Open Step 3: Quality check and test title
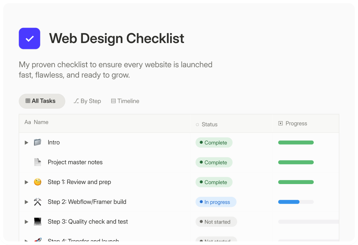This screenshot has height=245, width=358. tap(88, 222)
